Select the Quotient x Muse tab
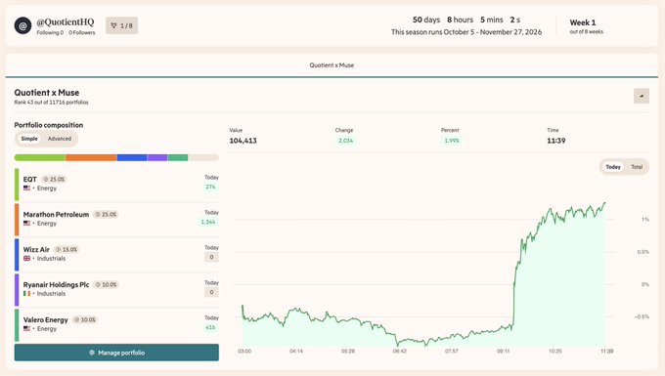This screenshot has width=665, height=376. (332, 65)
